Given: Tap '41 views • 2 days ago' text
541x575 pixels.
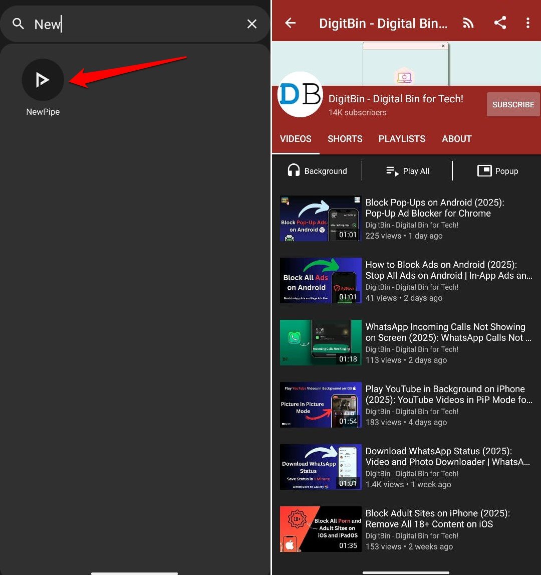Looking at the screenshot, I should (404, 298).
